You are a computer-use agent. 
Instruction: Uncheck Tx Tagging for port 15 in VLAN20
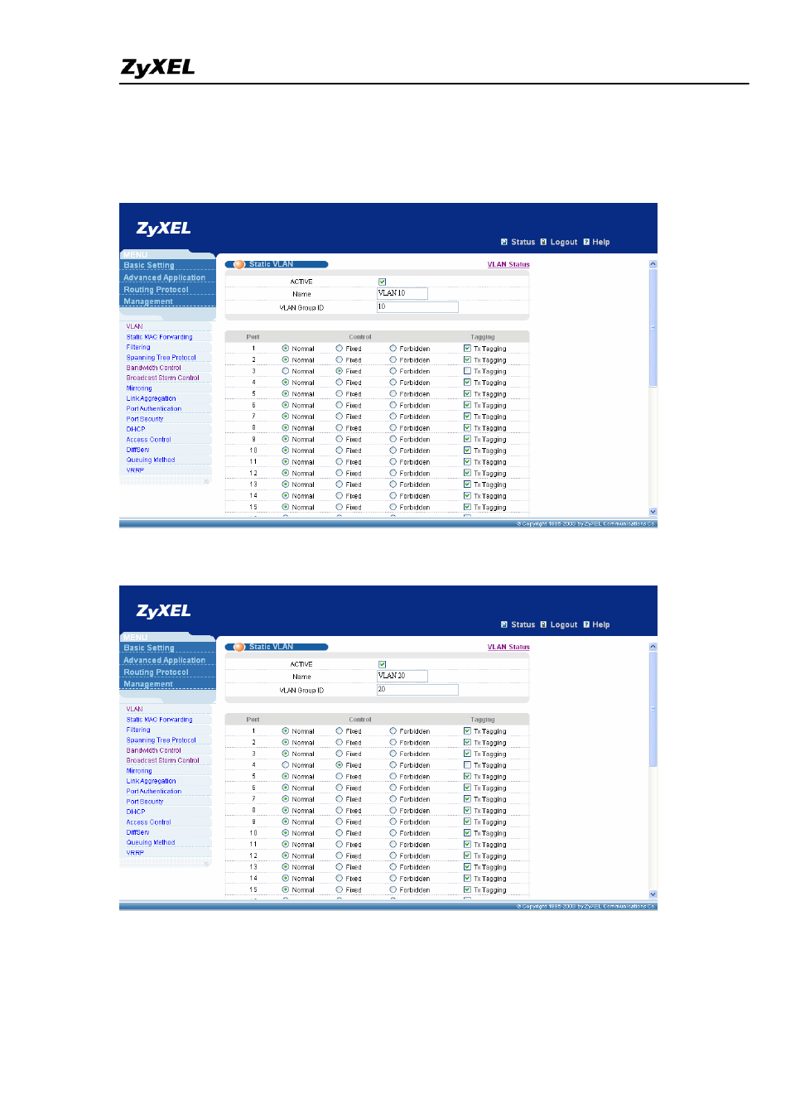467,889
